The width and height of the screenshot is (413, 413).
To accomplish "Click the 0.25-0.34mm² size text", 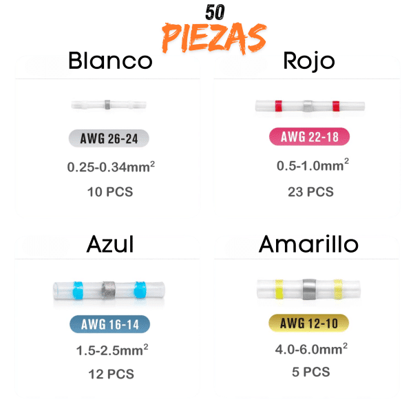I will 111,167.
